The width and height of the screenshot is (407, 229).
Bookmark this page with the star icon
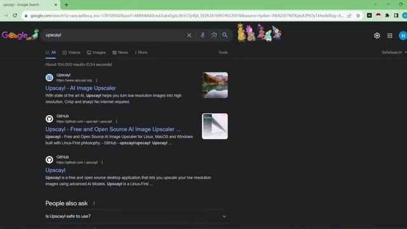coord(358,15)
